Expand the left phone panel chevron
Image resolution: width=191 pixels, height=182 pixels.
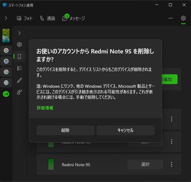6,18
